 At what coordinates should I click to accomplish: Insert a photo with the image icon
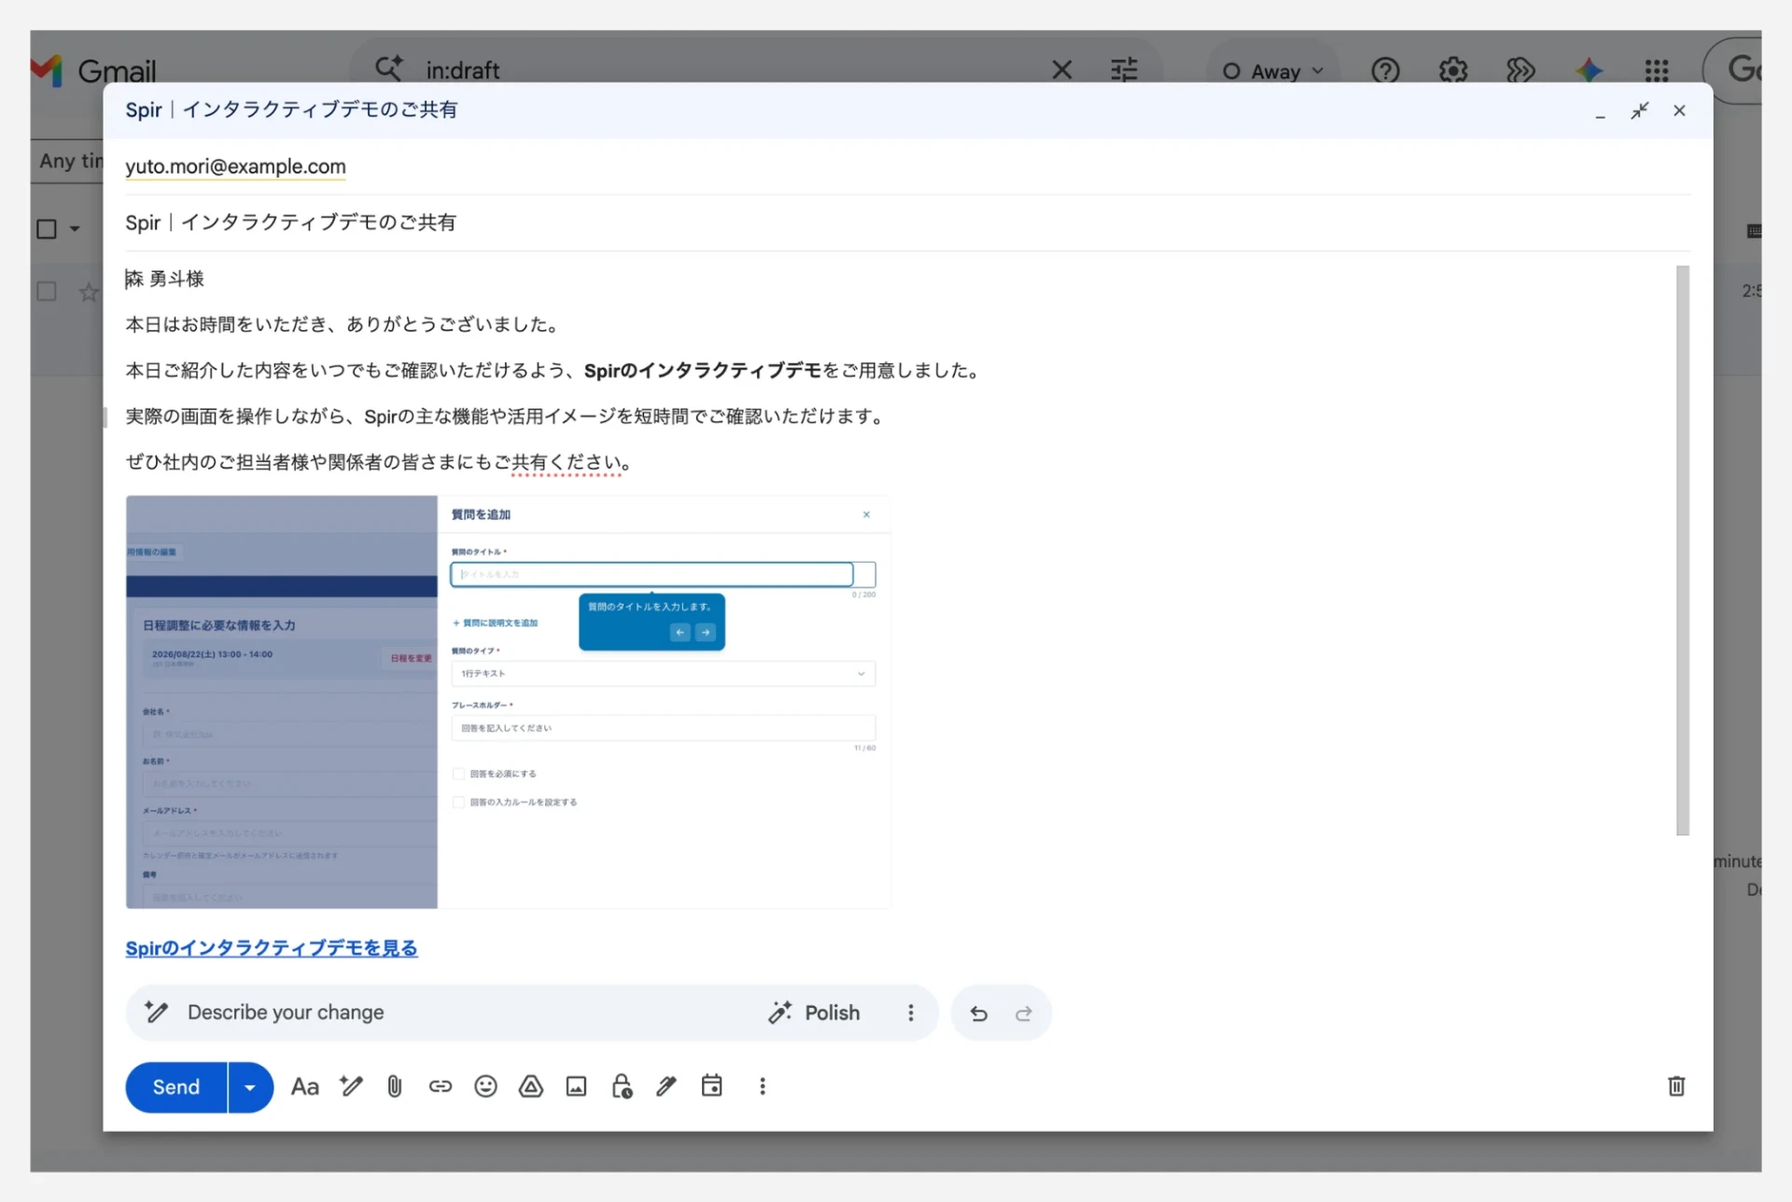coord(577,1086)
